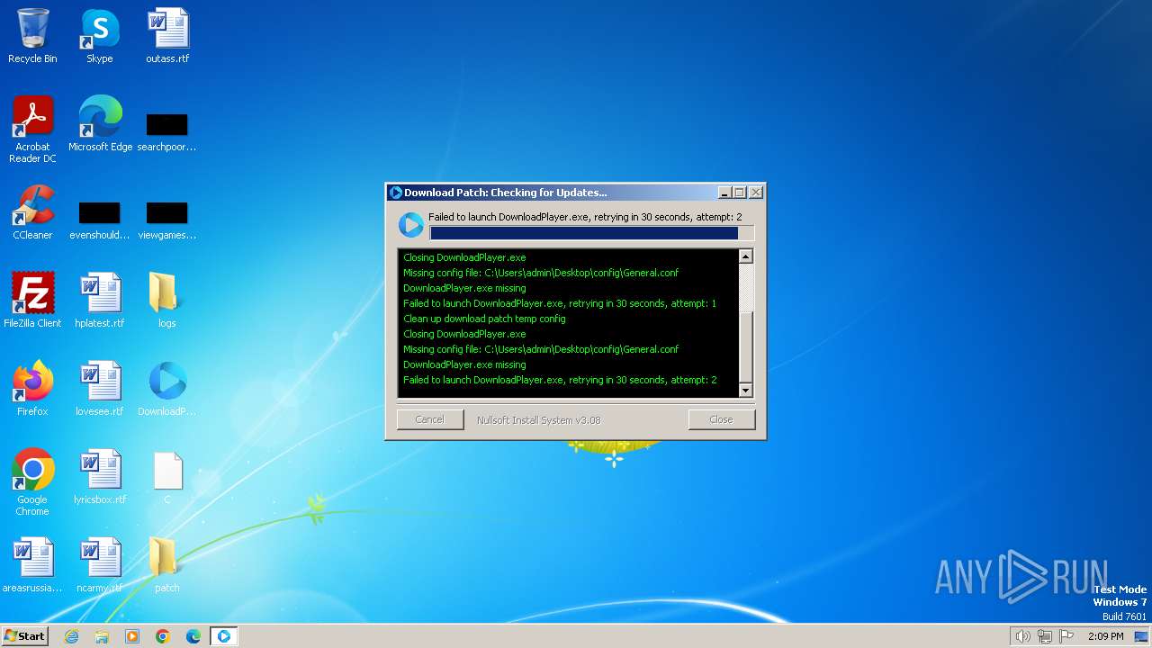Open the patch folder icon
The height and width of the screenshot is (648, 1152).
pyautogui.click(x=167, y=565)
